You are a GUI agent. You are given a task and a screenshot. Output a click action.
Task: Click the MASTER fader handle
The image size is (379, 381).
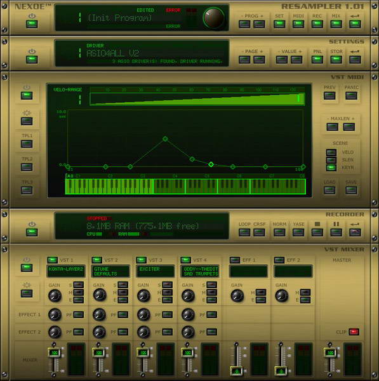click(330, 352)
